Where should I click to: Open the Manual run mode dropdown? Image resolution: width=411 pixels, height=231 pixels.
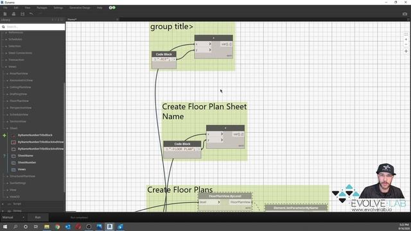pyautogui.click(x=13, y=218)
